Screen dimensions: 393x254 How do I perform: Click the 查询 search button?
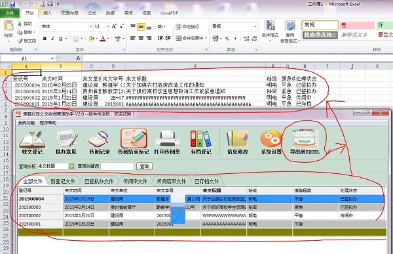[144, 166]
